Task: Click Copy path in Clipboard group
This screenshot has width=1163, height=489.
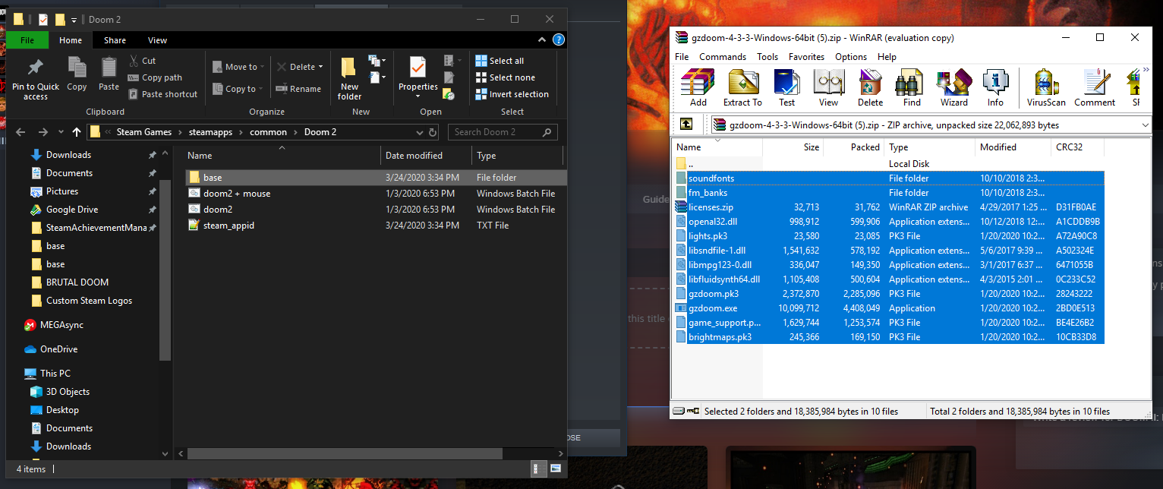Action: click(x=155, y=77)
